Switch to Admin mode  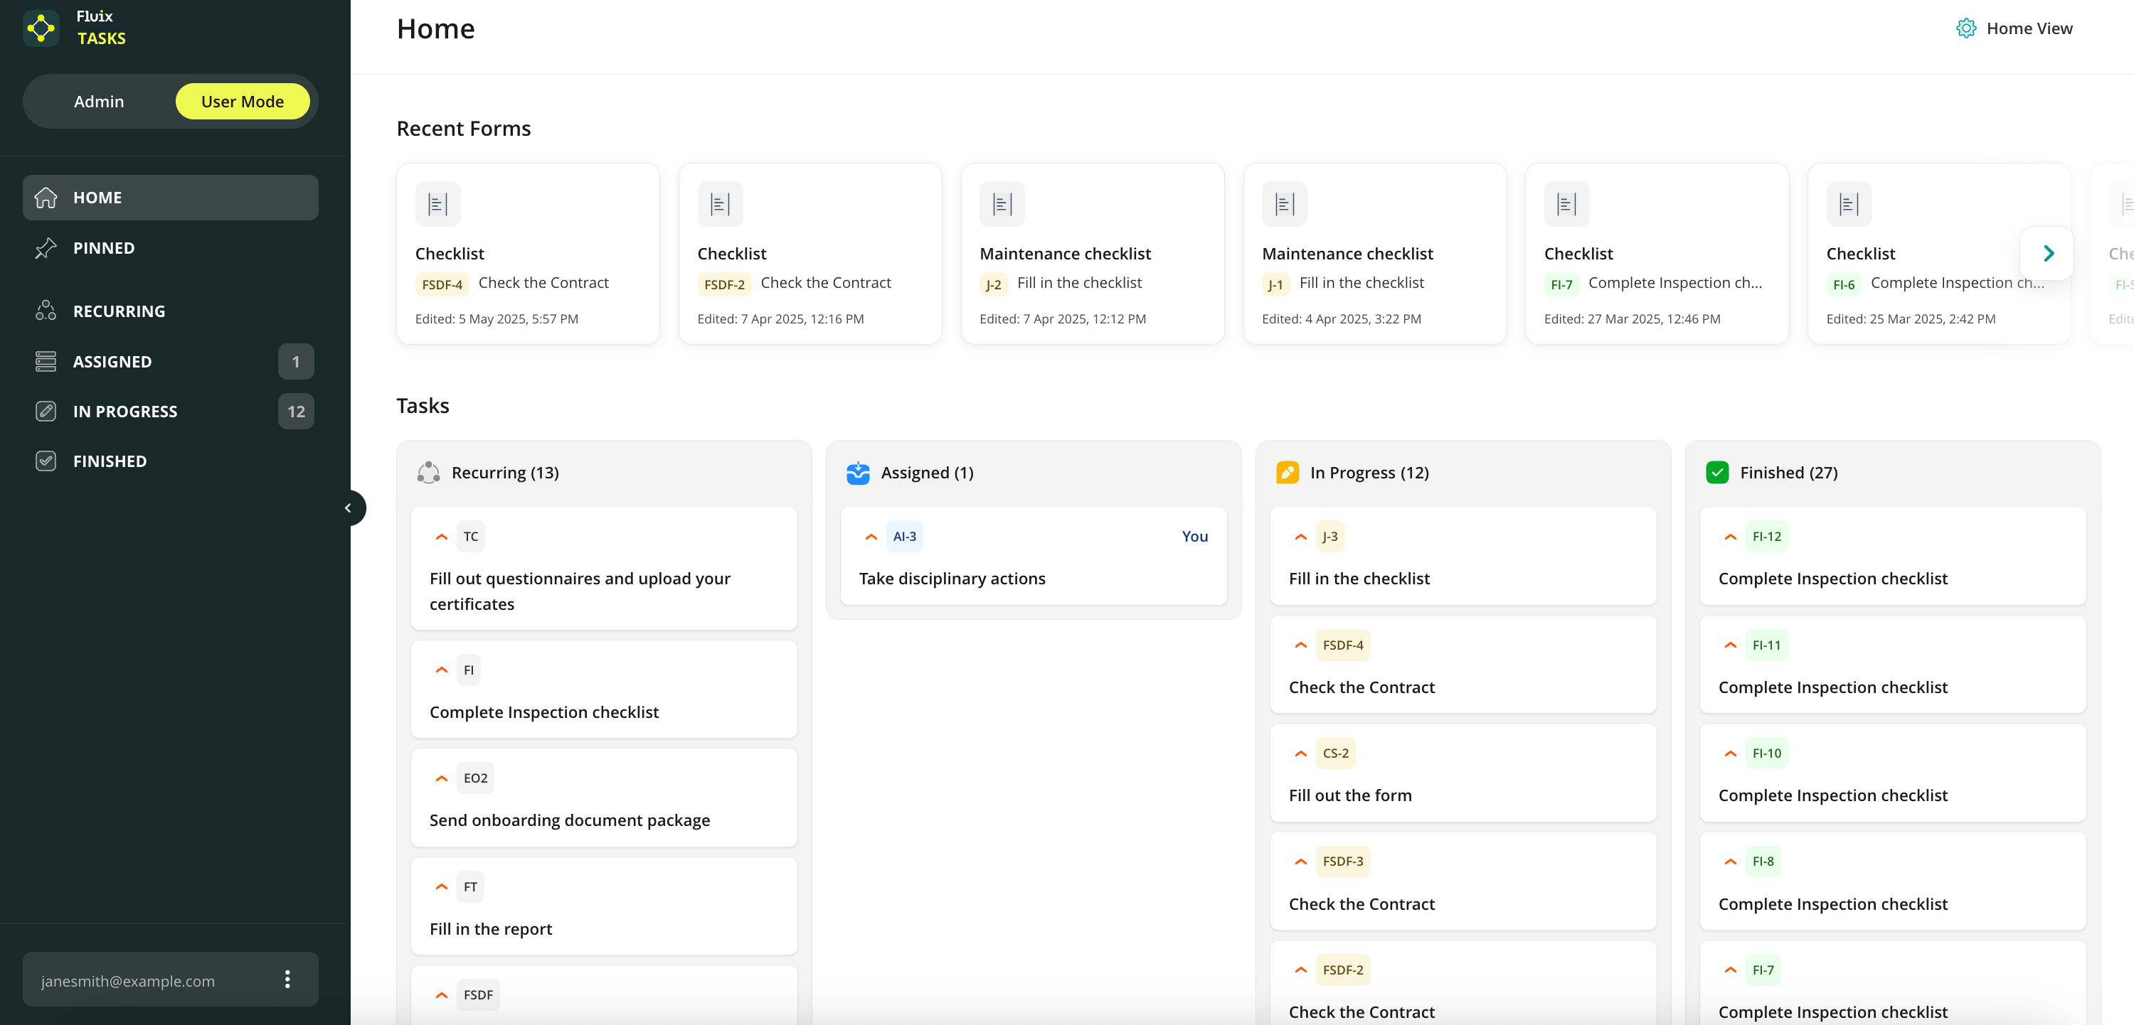point(99,101)
